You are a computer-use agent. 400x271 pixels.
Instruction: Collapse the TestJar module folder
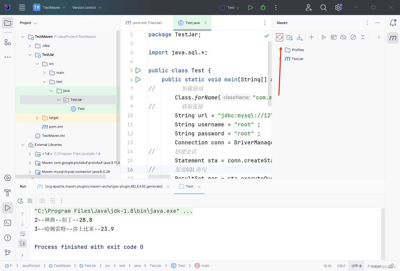(30, 55)
